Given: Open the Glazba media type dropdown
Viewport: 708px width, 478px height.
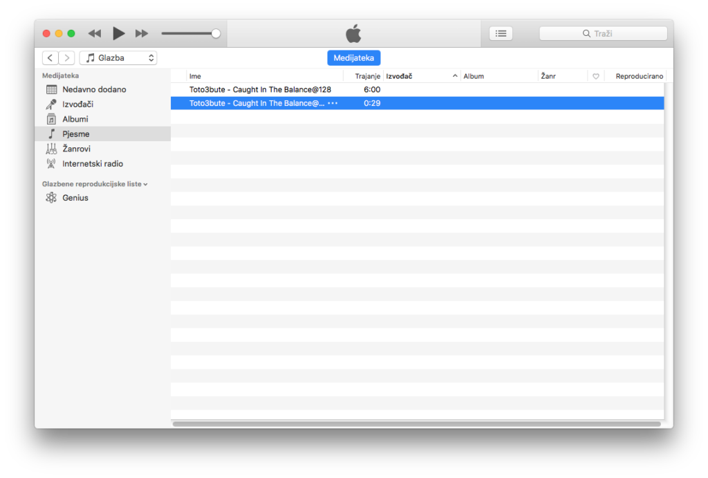Looking at the screenshot, I should (118, 58).
